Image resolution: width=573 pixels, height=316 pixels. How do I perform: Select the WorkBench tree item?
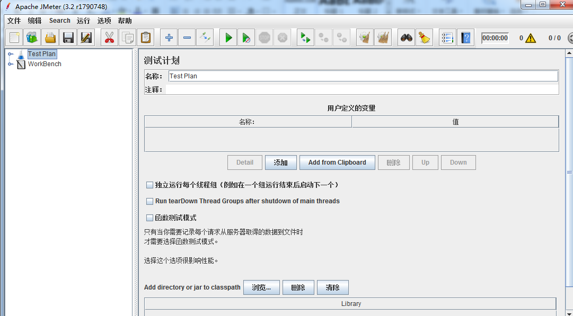click(x=45, y=64)
